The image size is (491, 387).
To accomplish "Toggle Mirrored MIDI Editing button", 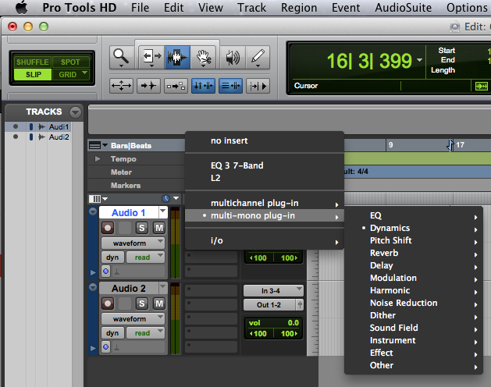I will tap(176, 86).
